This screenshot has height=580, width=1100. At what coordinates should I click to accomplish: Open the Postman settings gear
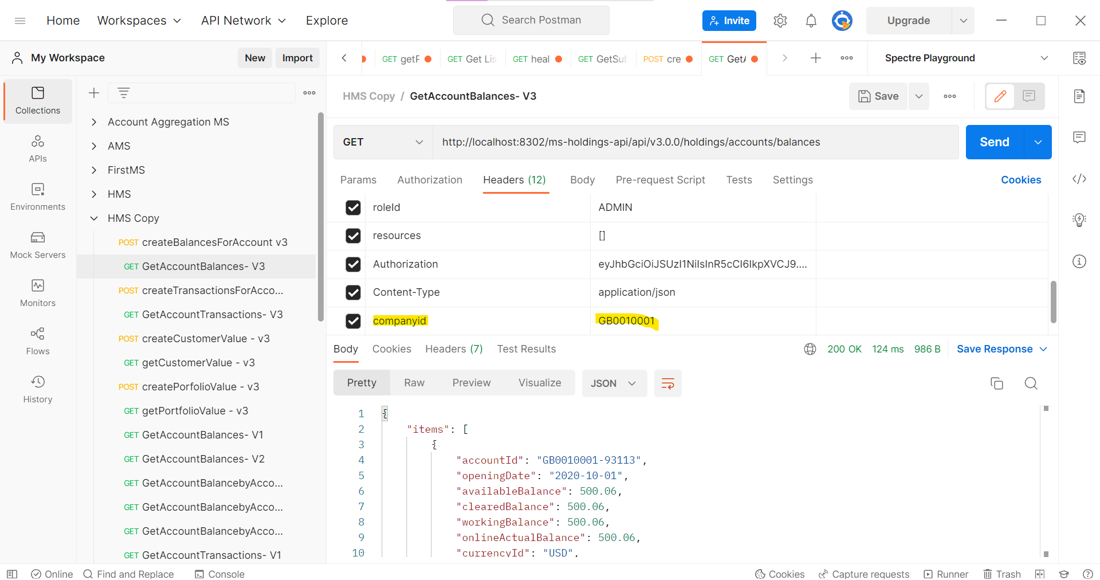(x=780, y=21)
